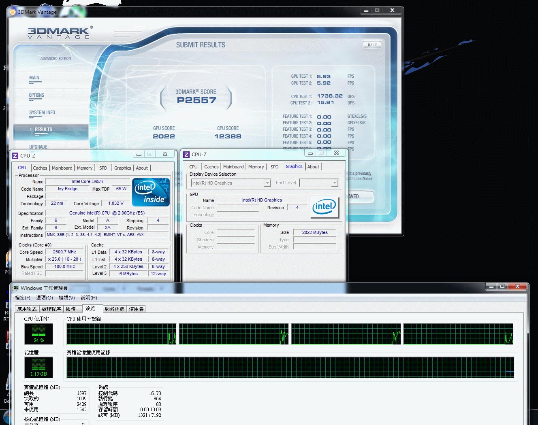Open Caches tab in right CPU-Z window
Image resolution: width=538 pixels, height=425 pixels.
pyautogui.click(x=211, y=167)
